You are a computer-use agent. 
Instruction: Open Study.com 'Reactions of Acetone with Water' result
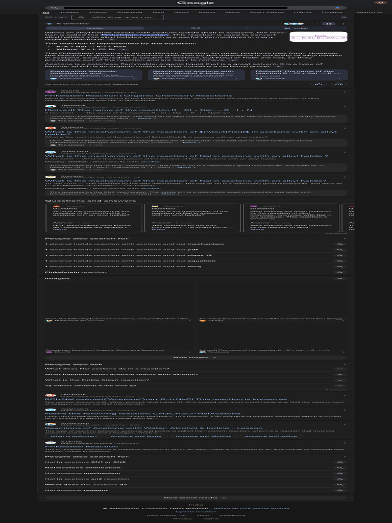click(x=154, y=428)
